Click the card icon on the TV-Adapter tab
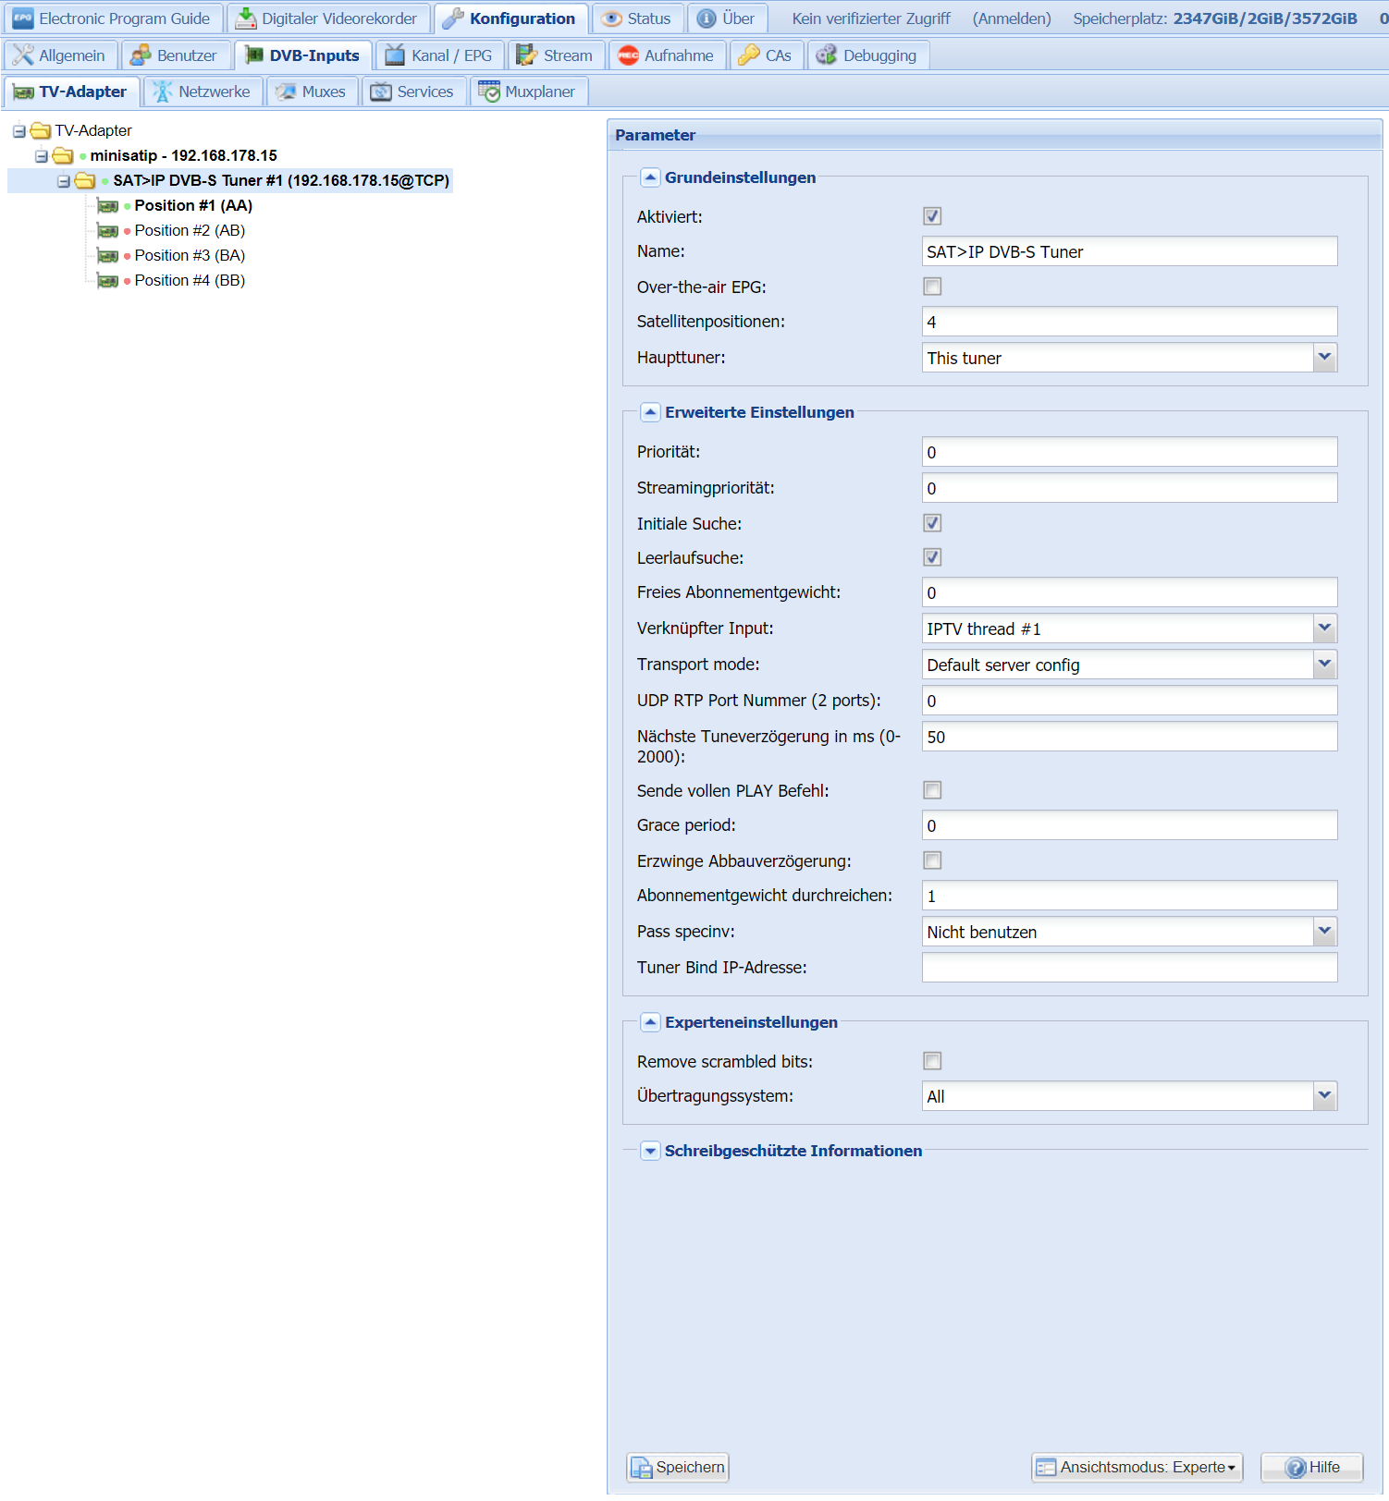 [x=24, y=92]
